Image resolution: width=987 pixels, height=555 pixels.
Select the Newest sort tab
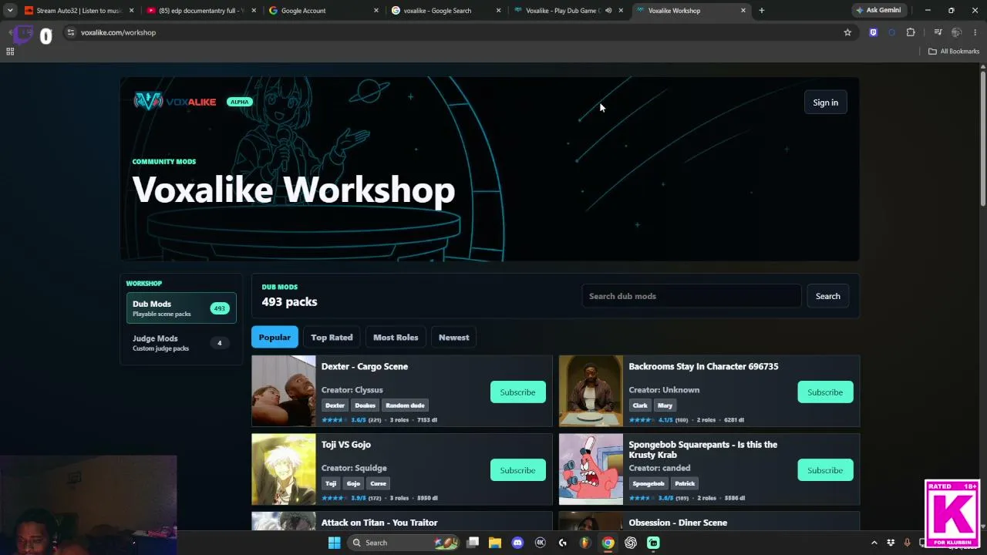453,338
